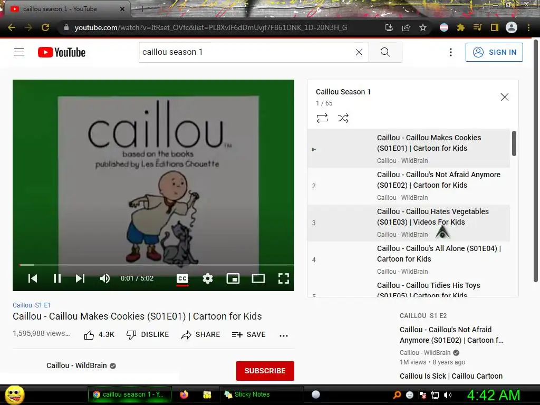
Task: Skip to previous video in player
Action: [x=33, y=278]
